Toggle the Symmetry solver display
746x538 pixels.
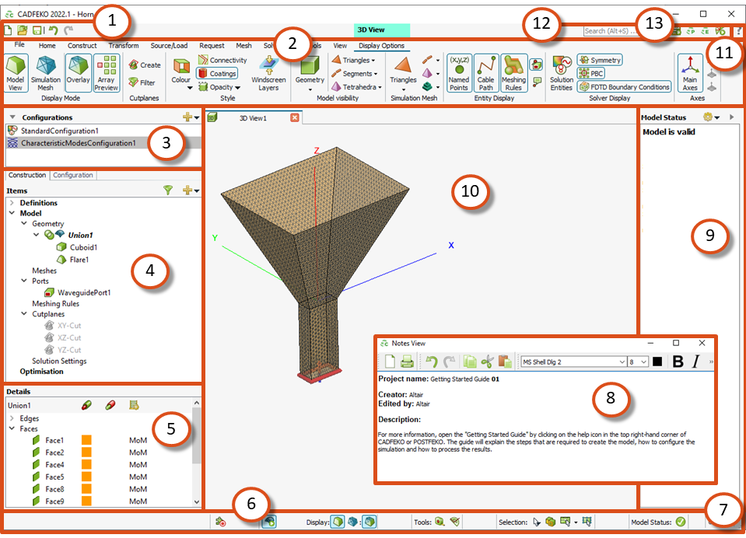tap(600, 60)
